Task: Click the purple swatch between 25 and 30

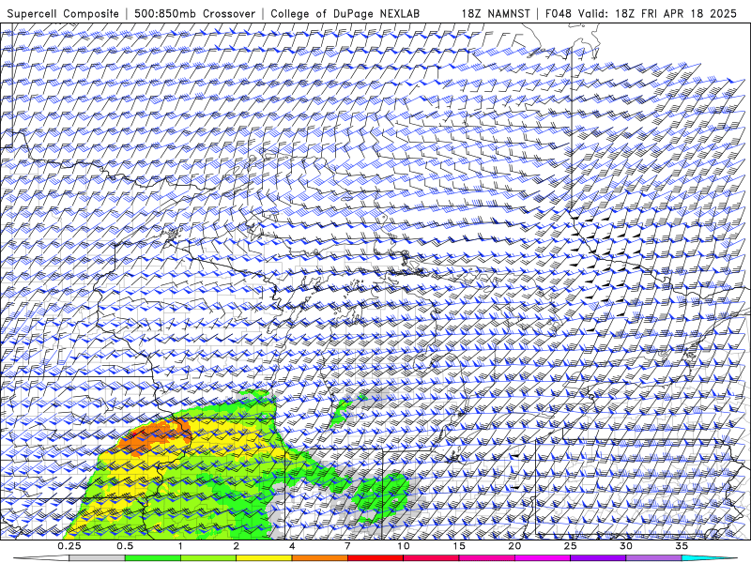Action: (598, 558)
